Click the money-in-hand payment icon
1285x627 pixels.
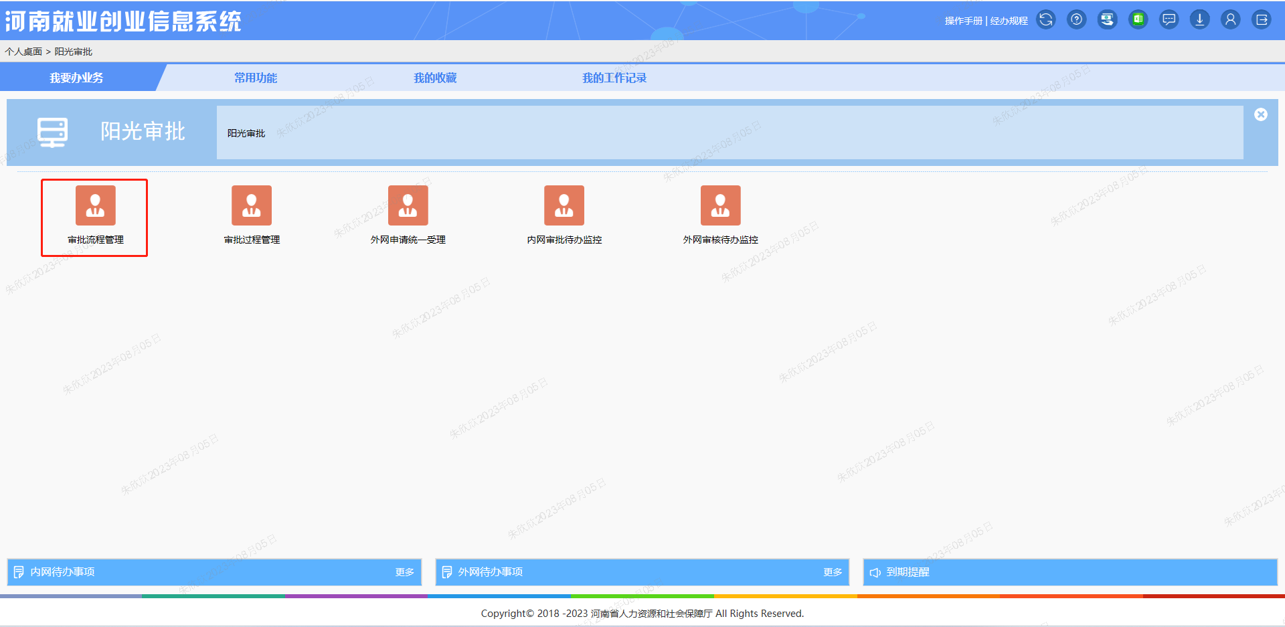click(1107, 20)
